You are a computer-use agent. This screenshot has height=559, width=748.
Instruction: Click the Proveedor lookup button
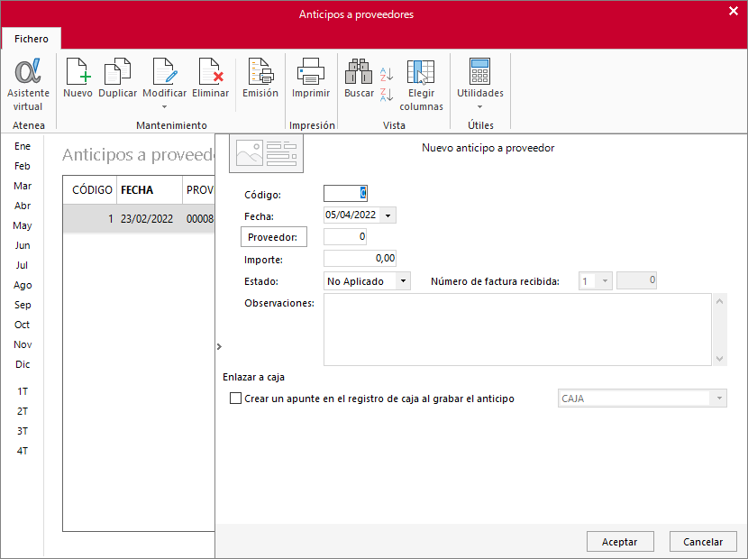(273, 237)
